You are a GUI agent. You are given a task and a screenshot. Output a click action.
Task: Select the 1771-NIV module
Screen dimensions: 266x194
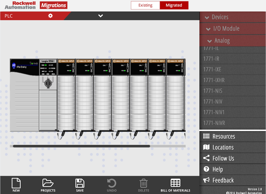tap(213, 102)
